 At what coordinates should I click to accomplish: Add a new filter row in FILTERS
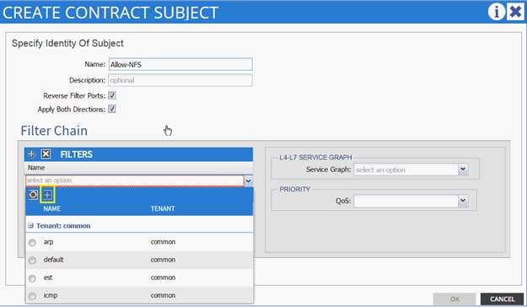point(32,154)
